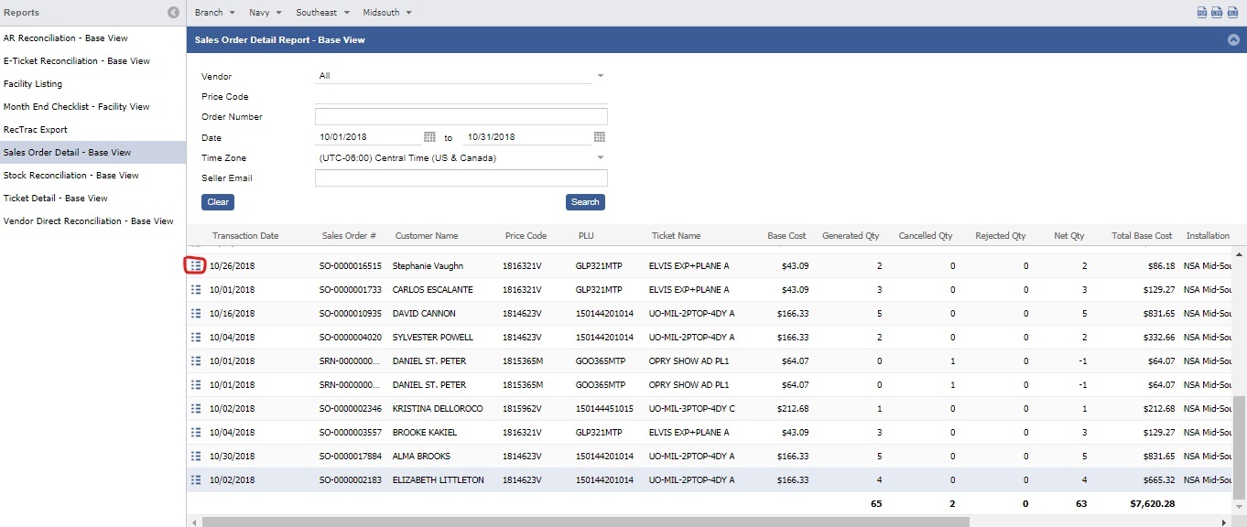Viewport: 1247px width, 527px height.
Task: Collapse the Reports sidebar panel
Action: [x=174, y=13]
